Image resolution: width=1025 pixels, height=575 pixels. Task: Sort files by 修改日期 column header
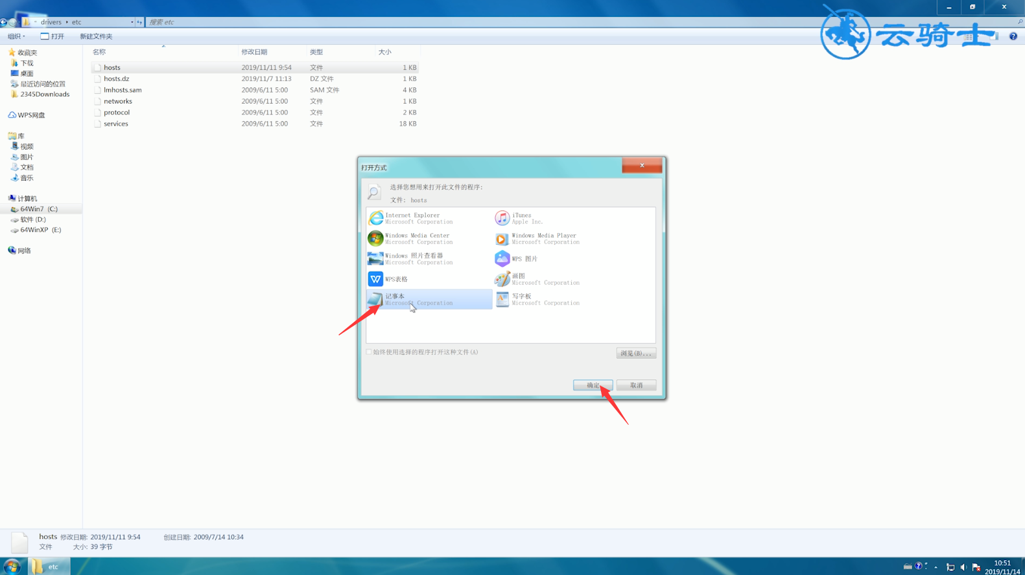click(x=272, y=52)
